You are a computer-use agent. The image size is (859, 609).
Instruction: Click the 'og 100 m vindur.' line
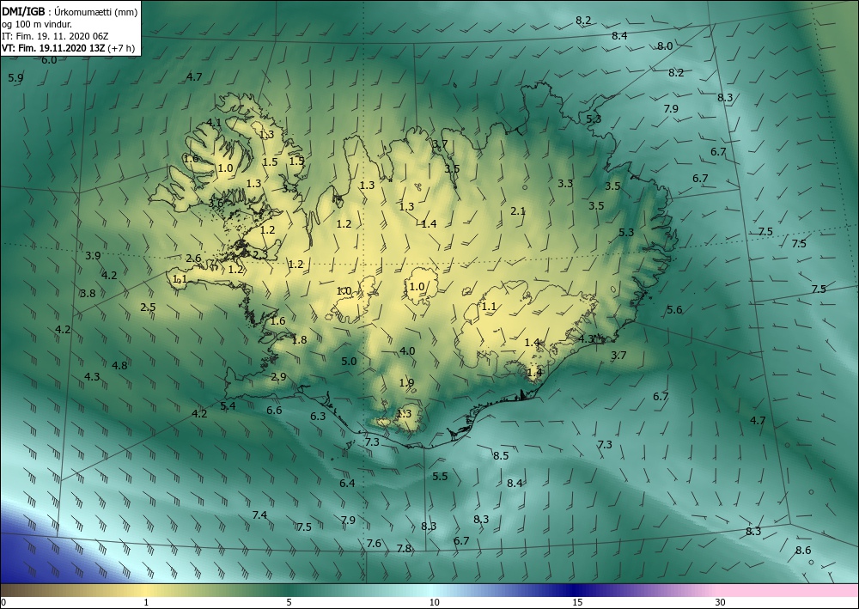pos(37,24)
